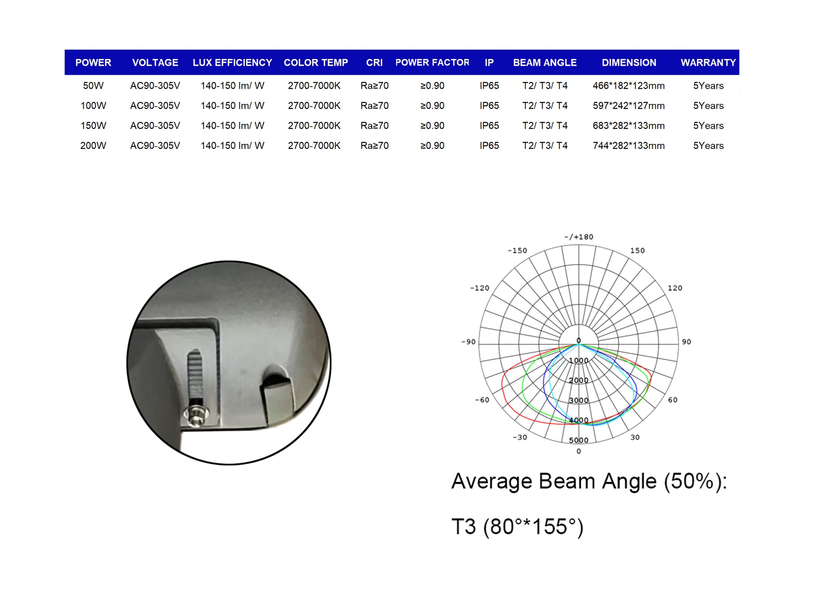Click the POWER column header
The width and height of the screenshot is (827, 601).
pos(93,62)
